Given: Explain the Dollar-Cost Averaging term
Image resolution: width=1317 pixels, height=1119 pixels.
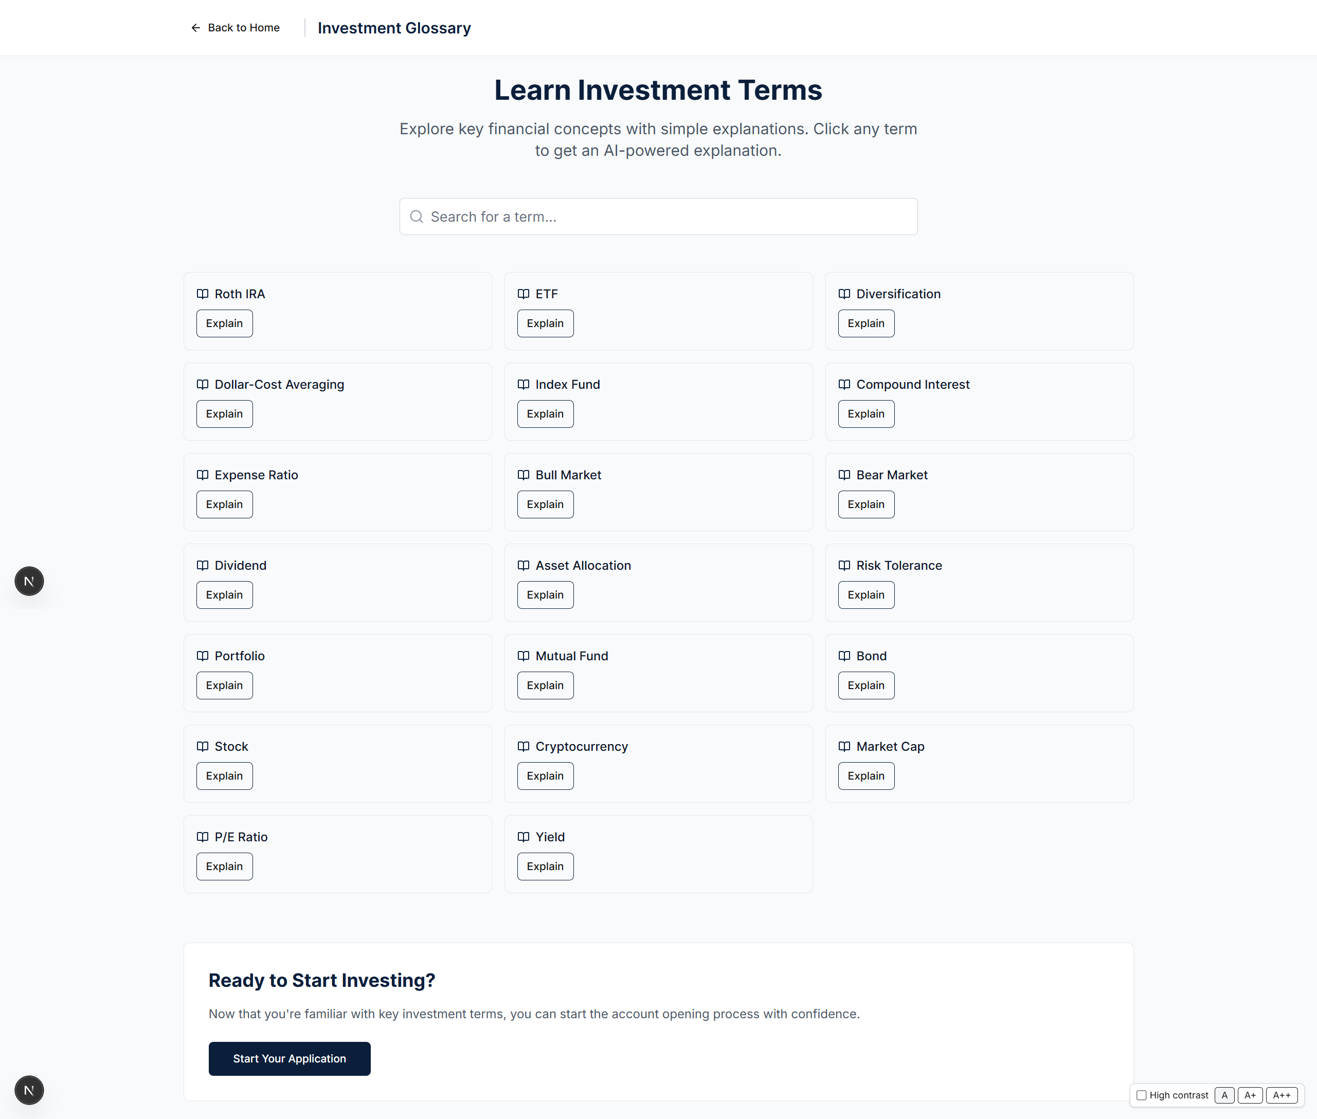Looking at the screenshot, I should [224, 414].
